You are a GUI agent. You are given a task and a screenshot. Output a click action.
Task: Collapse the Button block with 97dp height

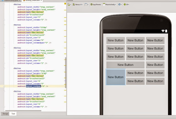point(4,68)
